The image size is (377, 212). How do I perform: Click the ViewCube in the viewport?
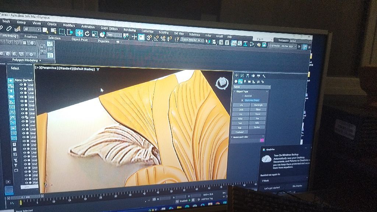coord(222,83)
